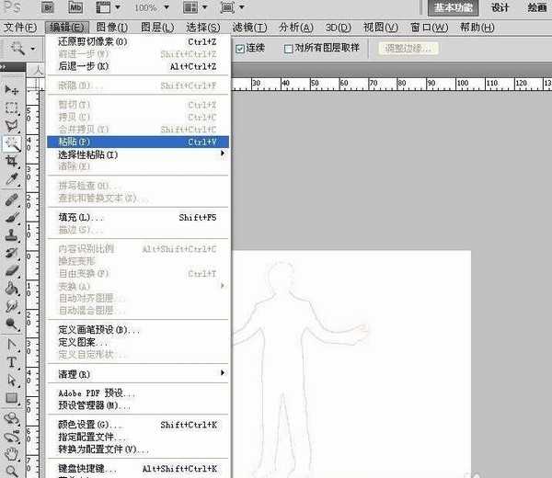The width and height of the screenshot is (552, 478).
Task: Switch to 设计 workspace
Action: [500, 7]
